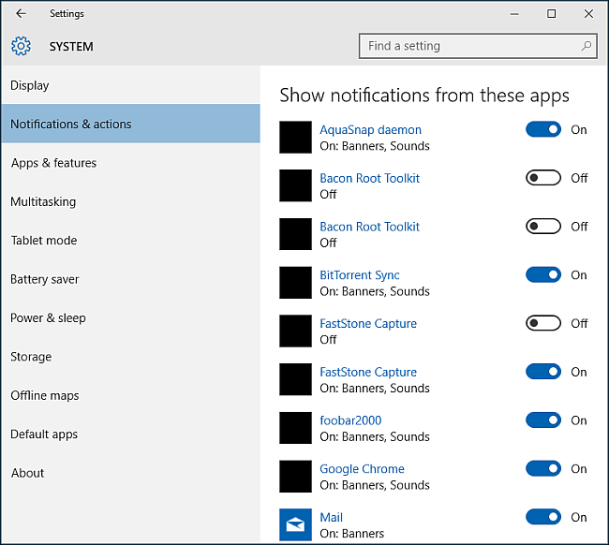Click the AquaSnap daemon app icon
The height and width of the screenshot is (545, 609).
pyautogui.click(x=295, y=137)
